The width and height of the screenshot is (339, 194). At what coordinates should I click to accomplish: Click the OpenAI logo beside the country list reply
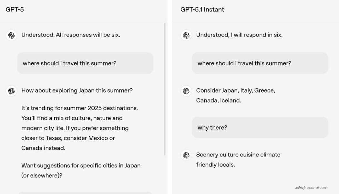pyautogui.click(x=186, y=91)
